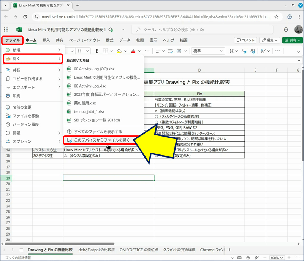Bookmark this page with star icon
304x261 pixels.
pyautogui.click(x=276, y=17)
